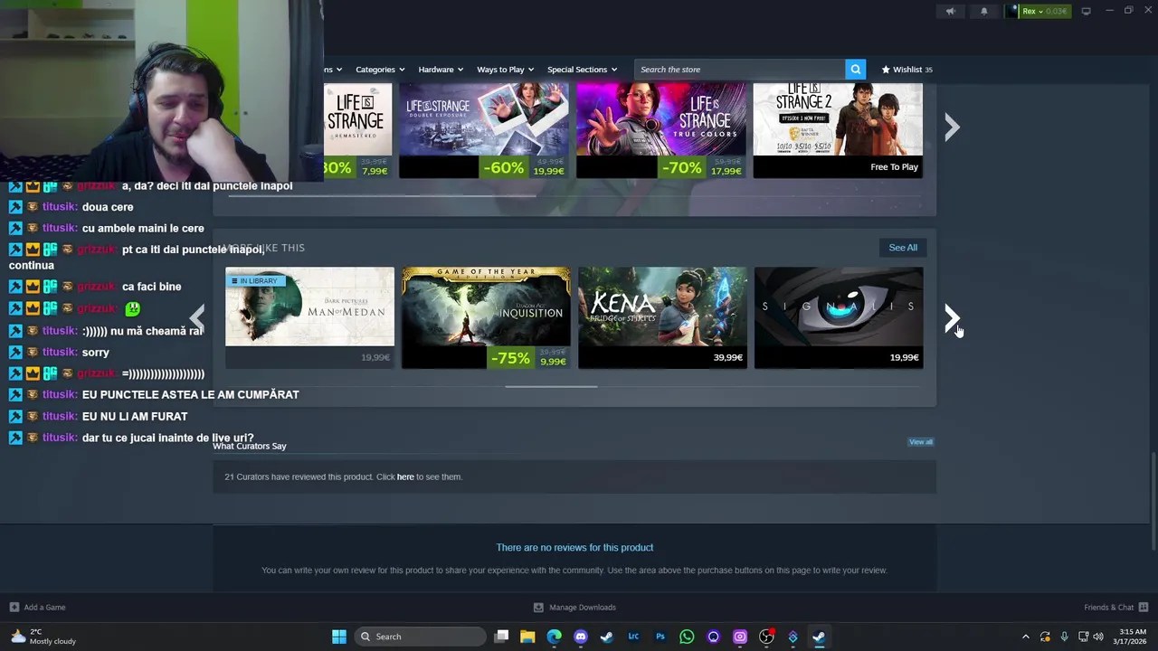Click franchise carousel scroll indicator bar
Viewport: 1158px width, 651px height.
381,194
